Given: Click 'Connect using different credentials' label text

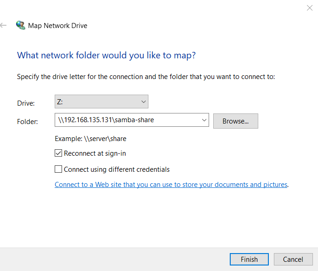Looking at the screenshot, I should [117, 169].
